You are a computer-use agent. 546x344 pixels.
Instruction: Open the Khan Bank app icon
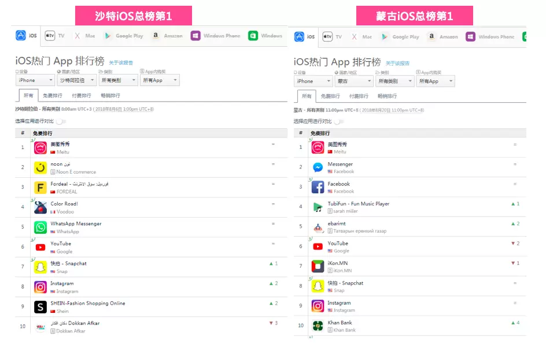318,326
